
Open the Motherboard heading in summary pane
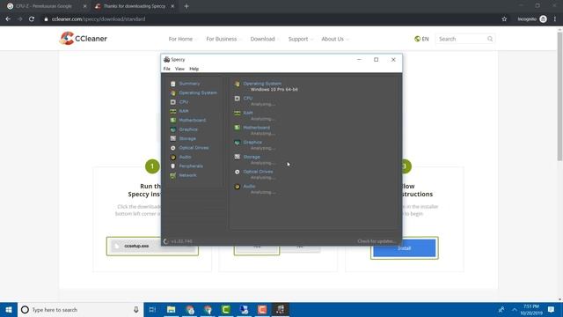pos(256,128)
